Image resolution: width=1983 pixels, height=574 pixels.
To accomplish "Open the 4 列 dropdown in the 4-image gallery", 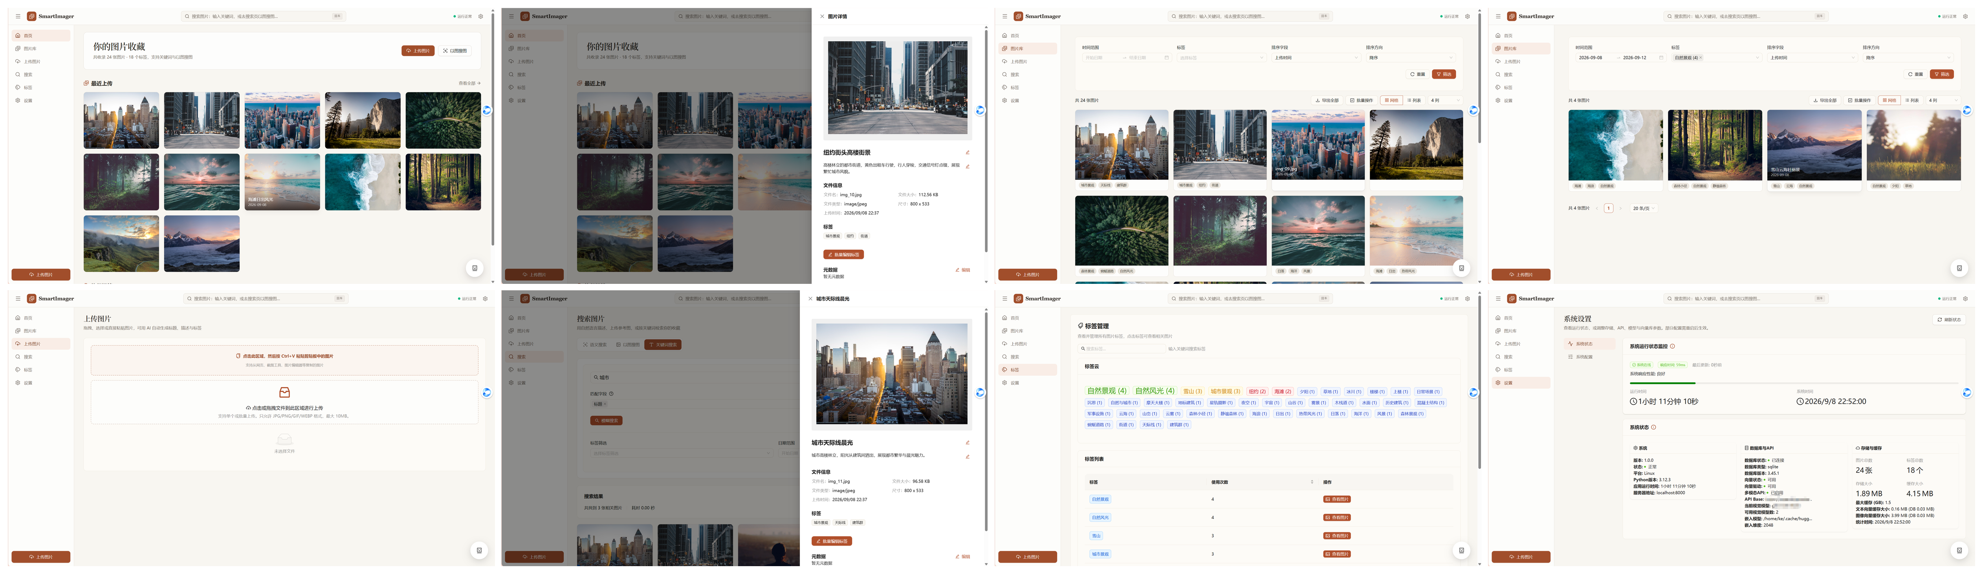I will click(1942, 100).
